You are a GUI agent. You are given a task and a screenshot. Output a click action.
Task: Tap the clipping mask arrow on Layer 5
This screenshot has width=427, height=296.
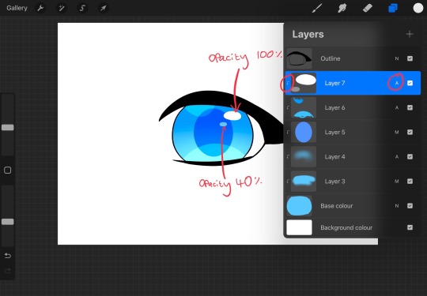click(288, 132)
